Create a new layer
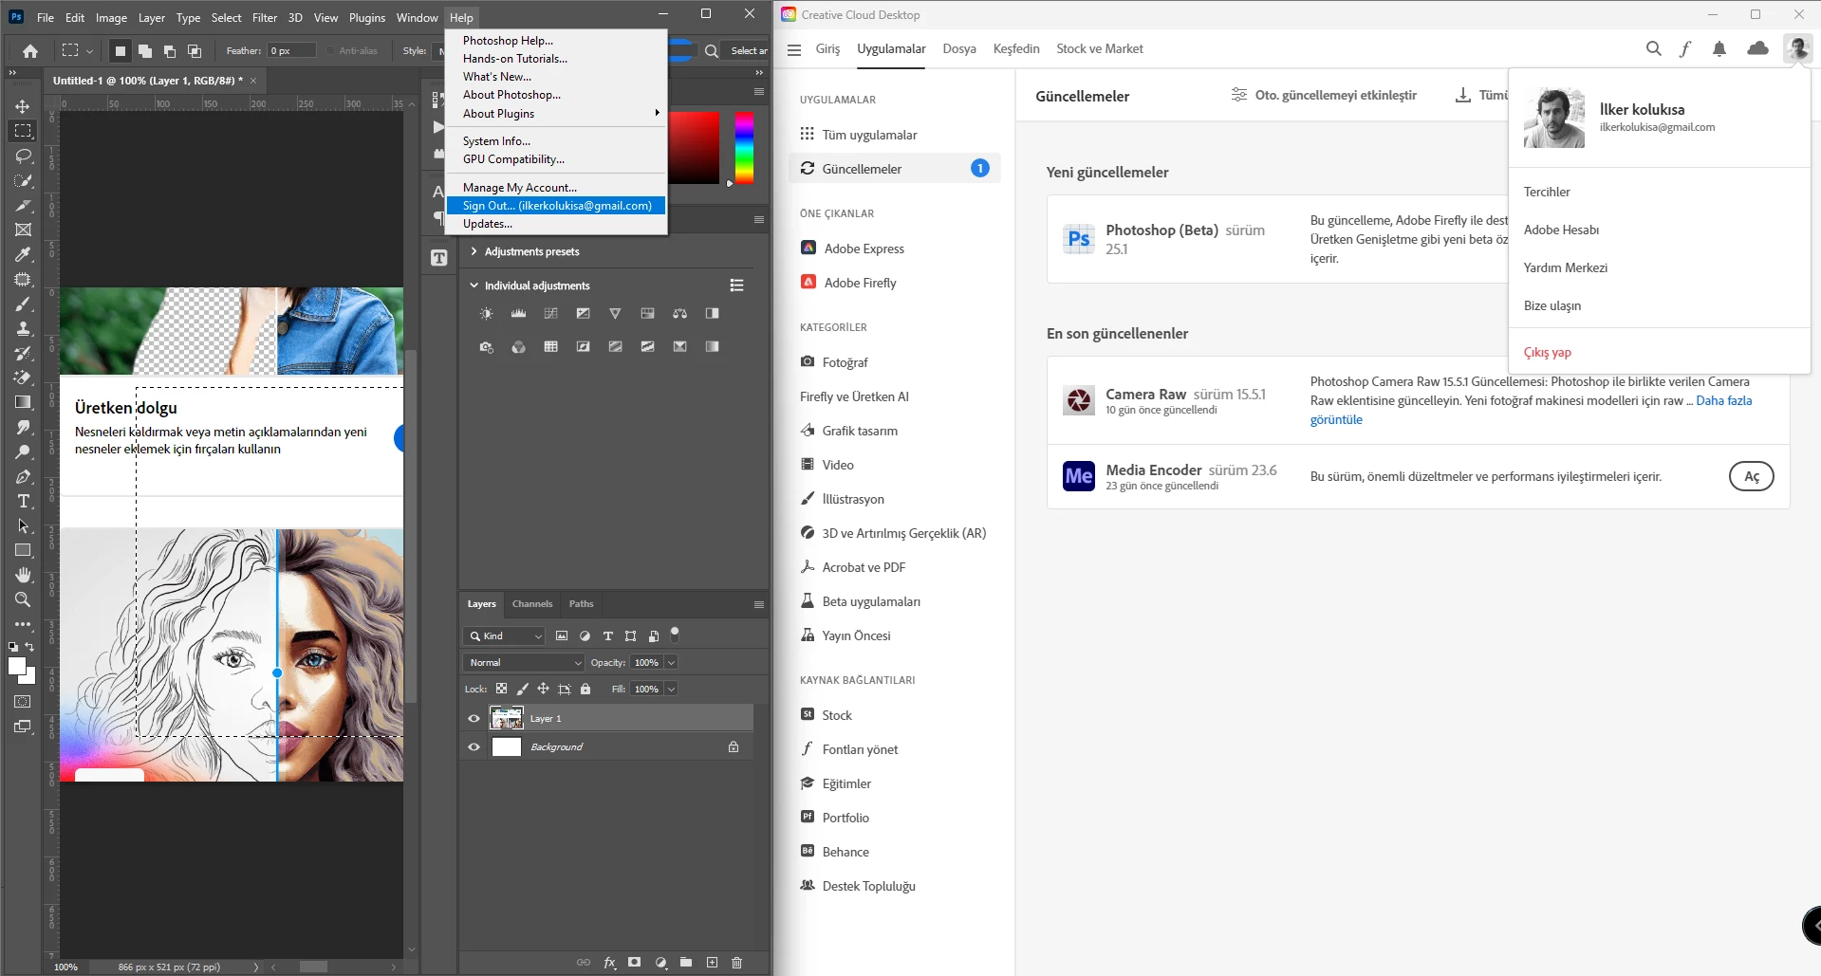1821x976 pixels. tap(712, 963)
